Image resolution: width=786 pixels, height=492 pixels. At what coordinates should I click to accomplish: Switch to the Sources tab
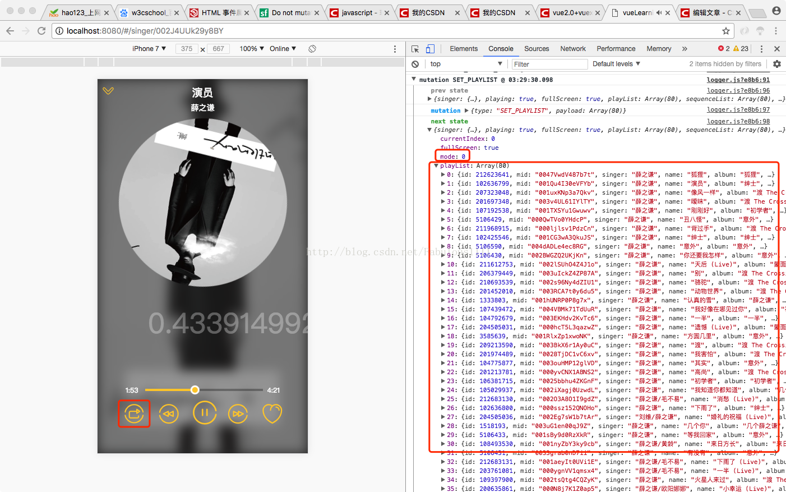537,49
